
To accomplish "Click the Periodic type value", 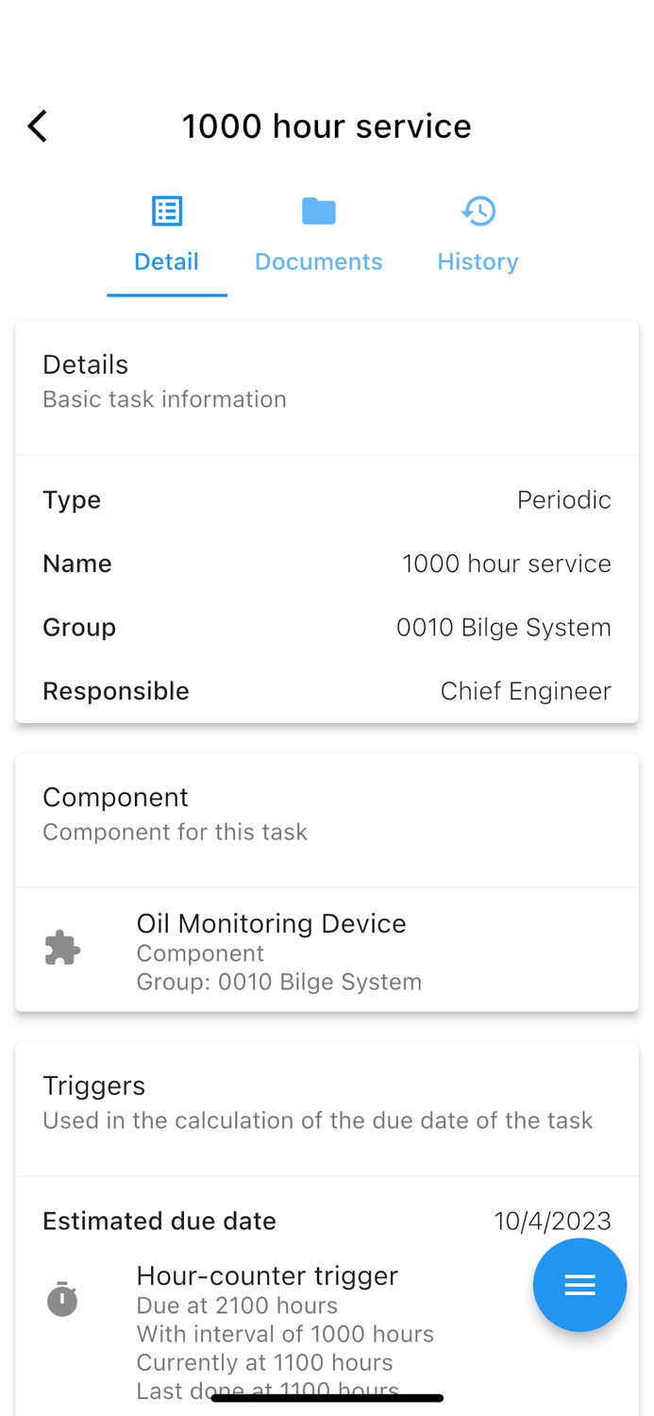I will (563, 499).
